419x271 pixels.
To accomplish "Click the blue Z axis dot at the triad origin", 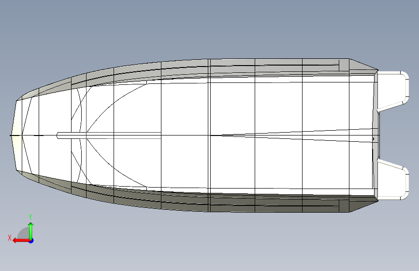I will click(x=31, y=241).
